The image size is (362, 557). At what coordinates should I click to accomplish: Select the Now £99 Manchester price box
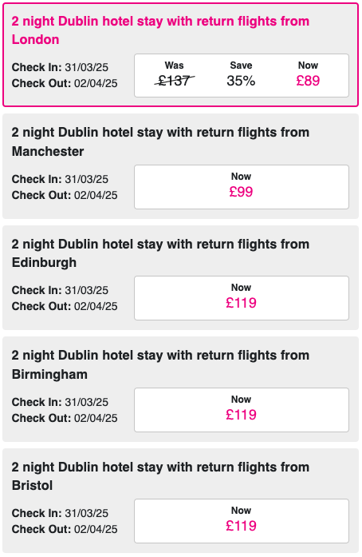click(242, 187)
